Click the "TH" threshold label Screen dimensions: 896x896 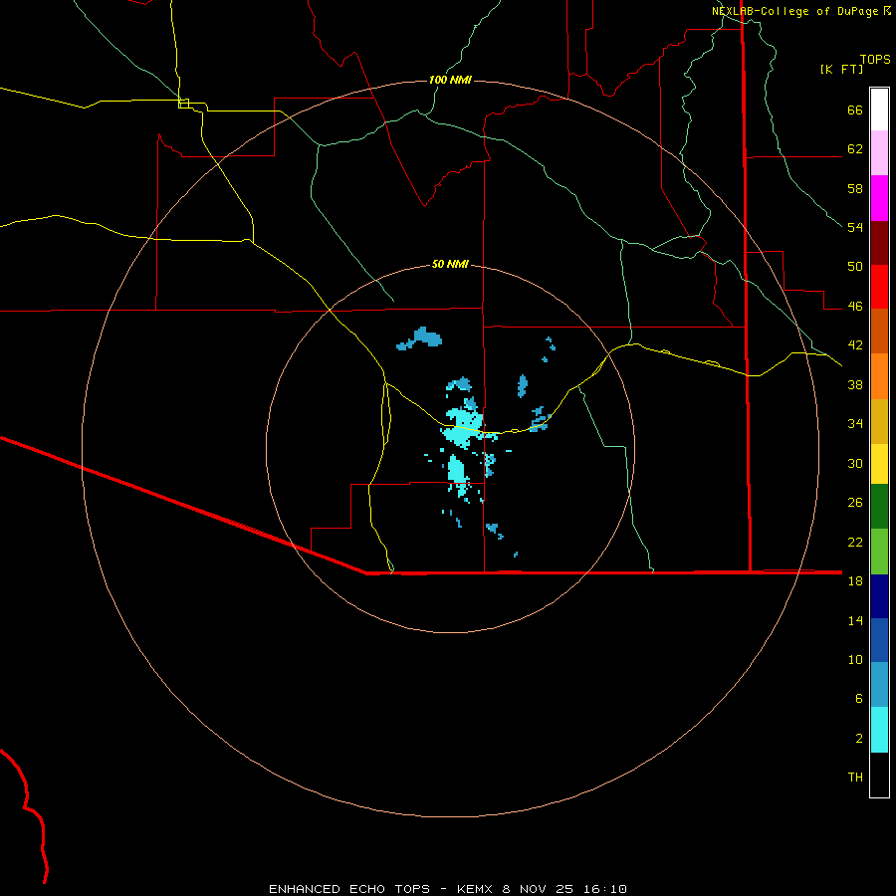coord(855,777)
